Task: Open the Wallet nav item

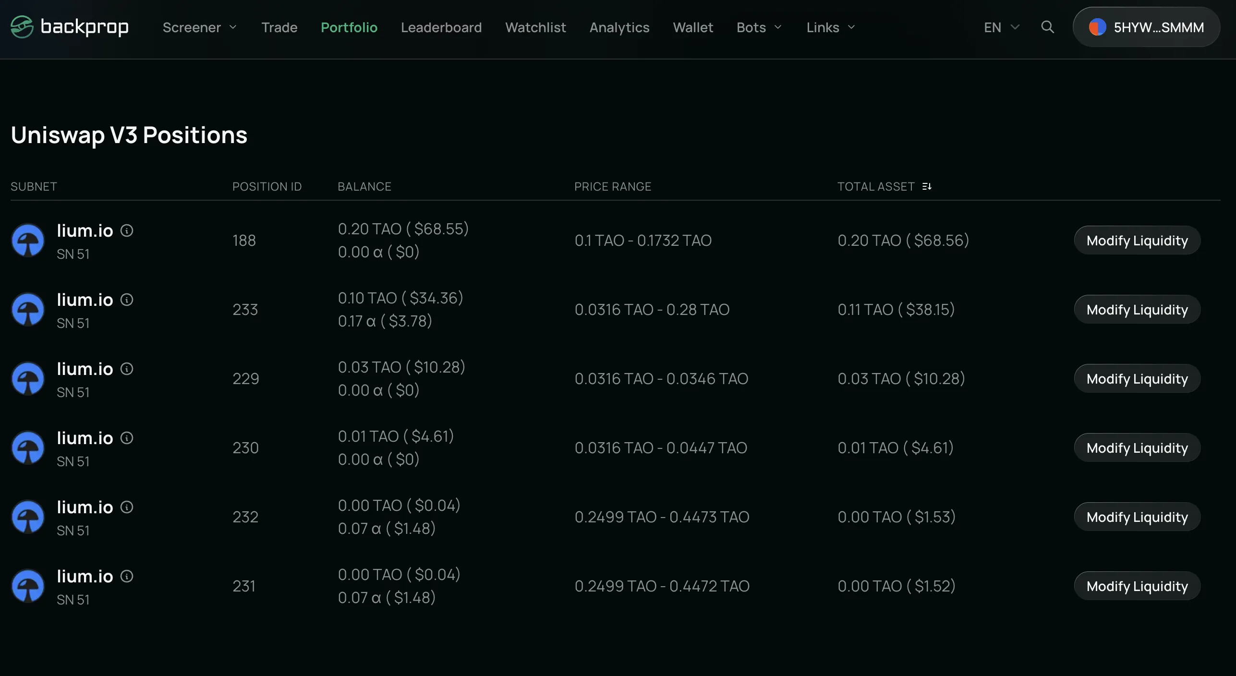Action: pyautogui.click(x=693, y=27)
